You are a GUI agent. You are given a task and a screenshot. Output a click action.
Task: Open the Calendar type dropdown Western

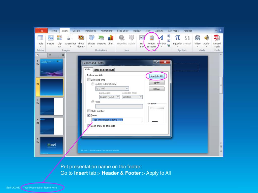click(141, 97)
